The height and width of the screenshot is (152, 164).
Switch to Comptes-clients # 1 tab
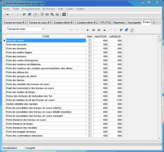click(64, 23)
